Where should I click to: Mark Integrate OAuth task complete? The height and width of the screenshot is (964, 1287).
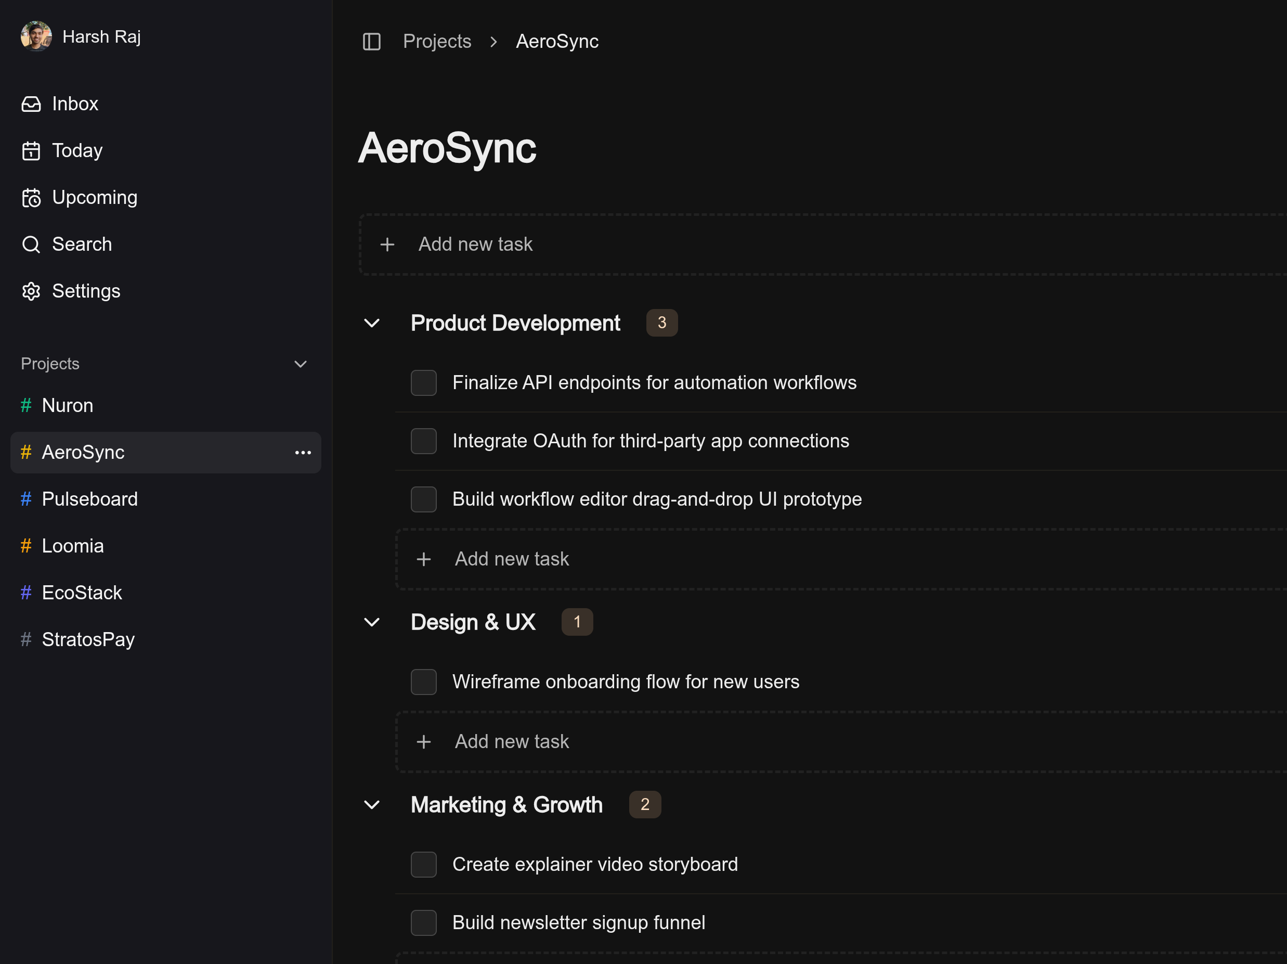click(x=424, y=441)
